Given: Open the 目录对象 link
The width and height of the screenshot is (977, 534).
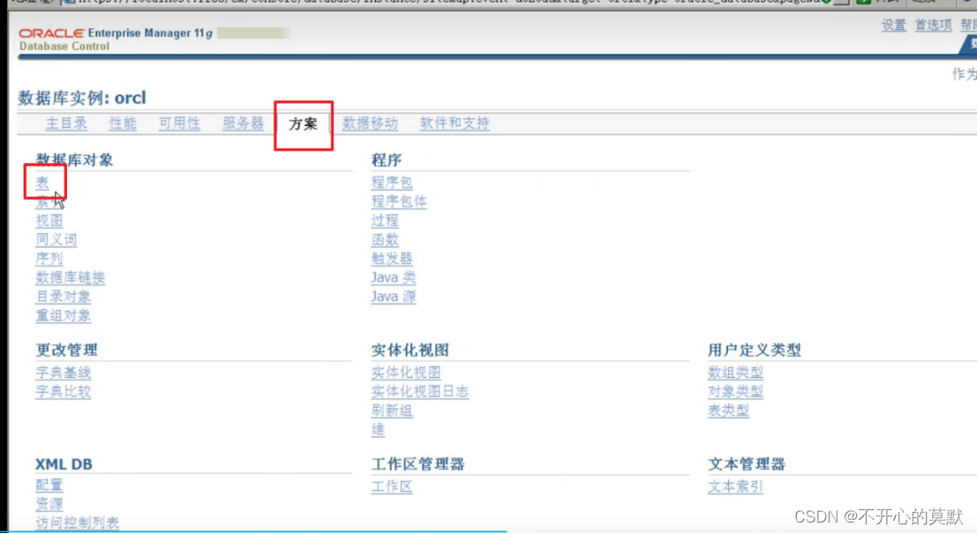Looking at the screenshot, I should point(63,297).
